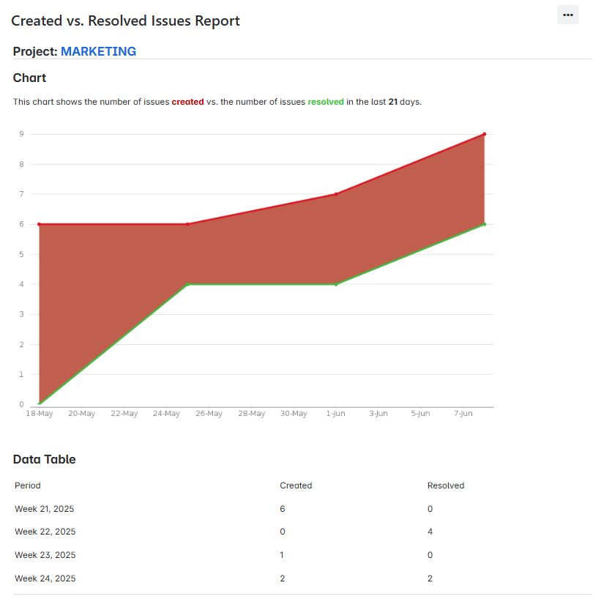Click the green resolved endpoint on 7-Jun
Image resolution: width=601 pixels, height=599 pixels.
point(483,224)
